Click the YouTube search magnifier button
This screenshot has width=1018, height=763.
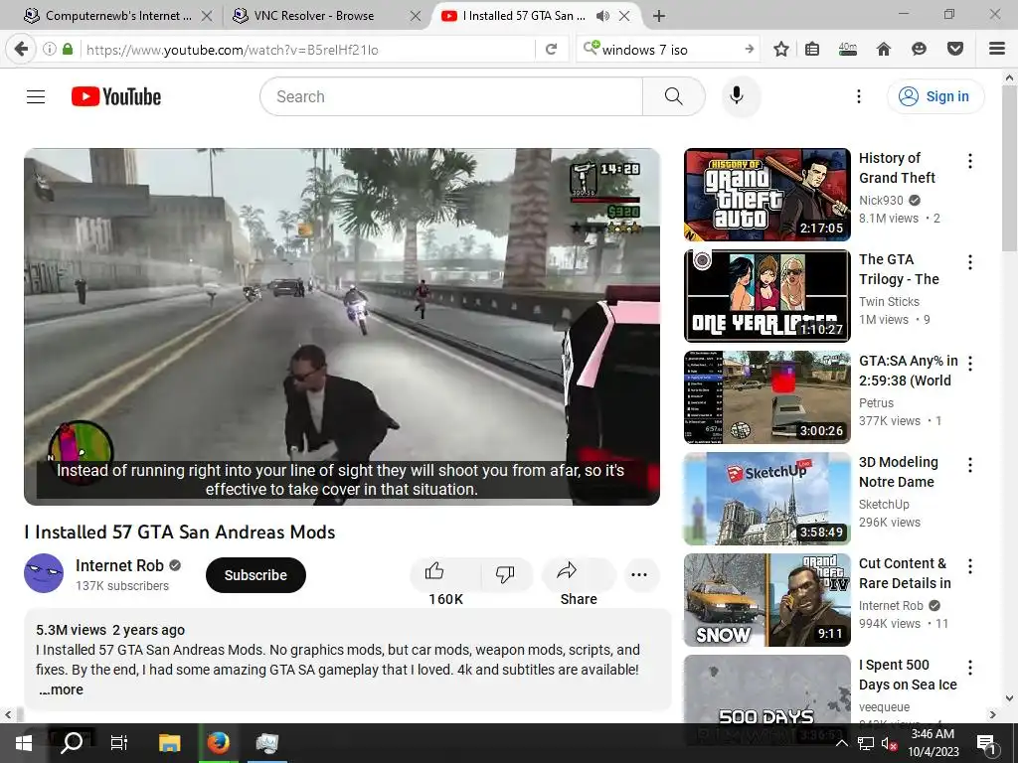(x=674, y=96)
